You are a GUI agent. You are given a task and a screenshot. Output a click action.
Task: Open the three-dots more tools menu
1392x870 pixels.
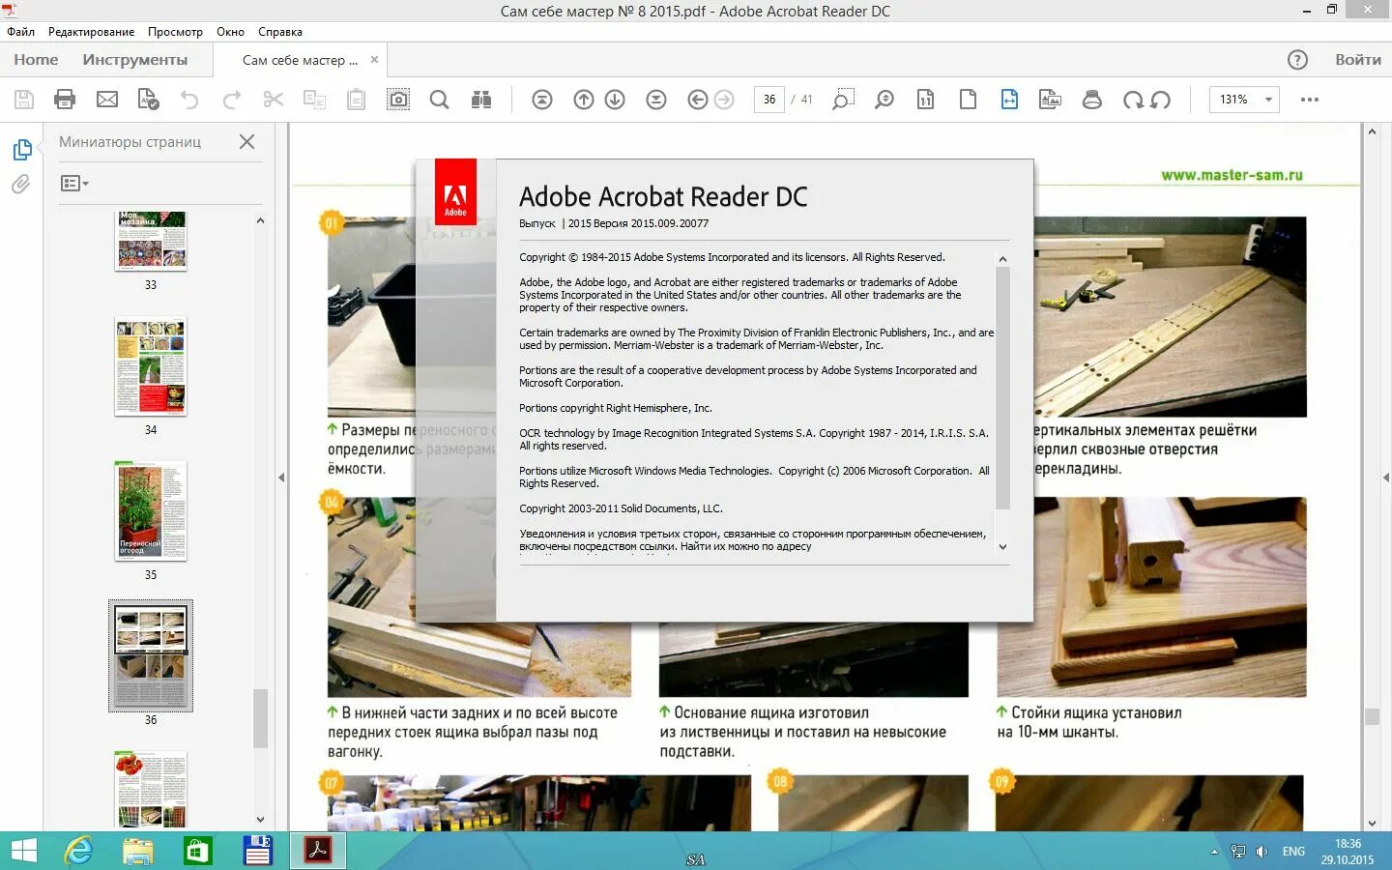(x=1310, y=100)
